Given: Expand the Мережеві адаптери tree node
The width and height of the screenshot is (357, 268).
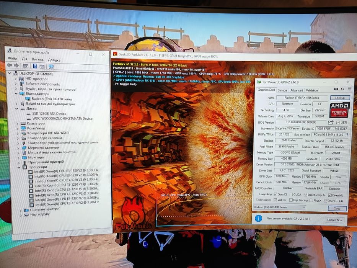Looking at the screenshot, I should coord(18,148).
